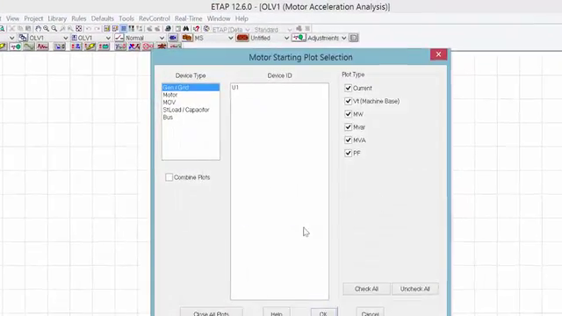Click the red report icon beside Untitled
Image resolution: width=562 pixels, height=316 pixels.
click(242, 38)
